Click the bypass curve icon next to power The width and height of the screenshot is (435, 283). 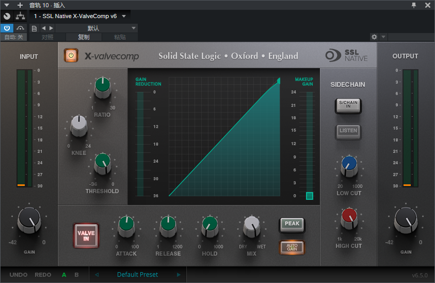pos(20,28)
